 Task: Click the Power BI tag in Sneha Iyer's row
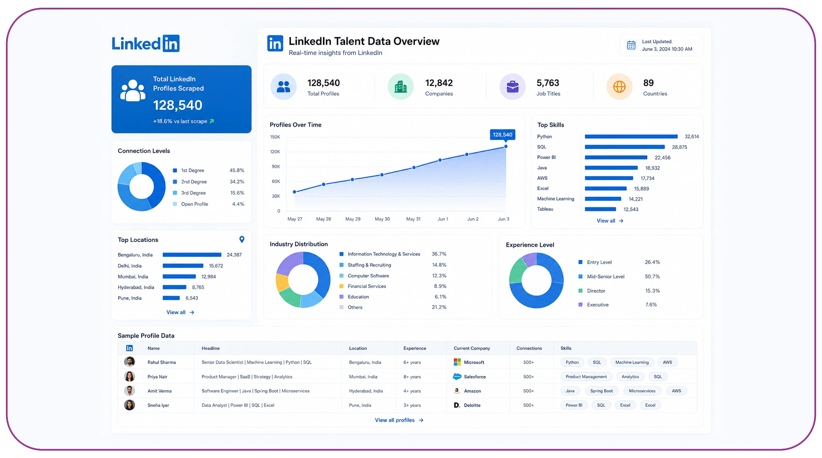coord(574,405)
